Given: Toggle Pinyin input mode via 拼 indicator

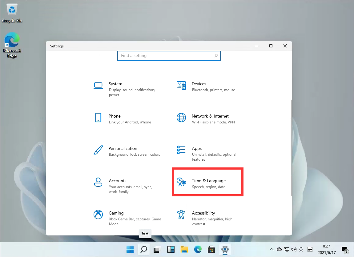Looking at the screenshot, I should pos(310,249).
